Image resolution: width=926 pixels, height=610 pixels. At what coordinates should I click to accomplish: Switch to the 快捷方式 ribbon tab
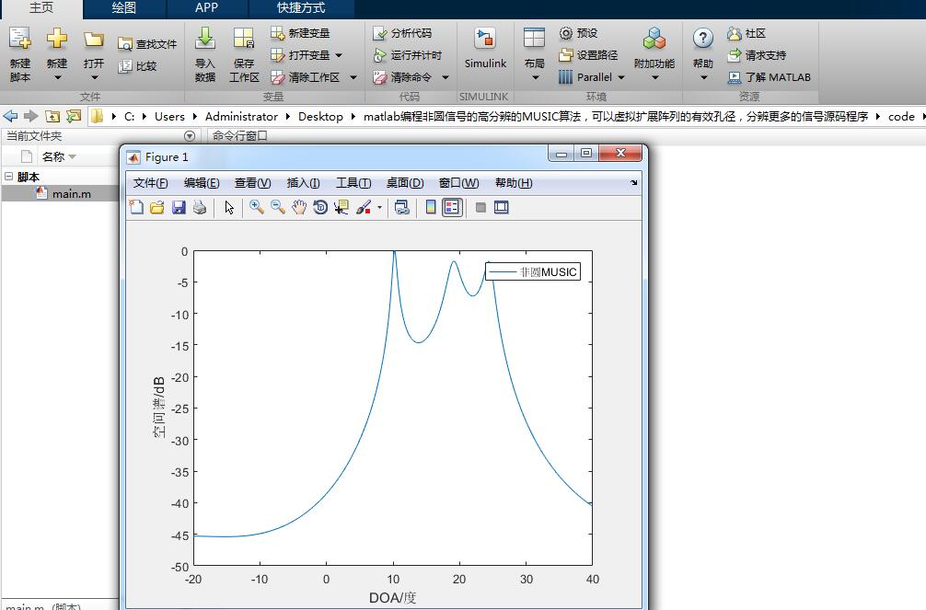pos(301,8)
